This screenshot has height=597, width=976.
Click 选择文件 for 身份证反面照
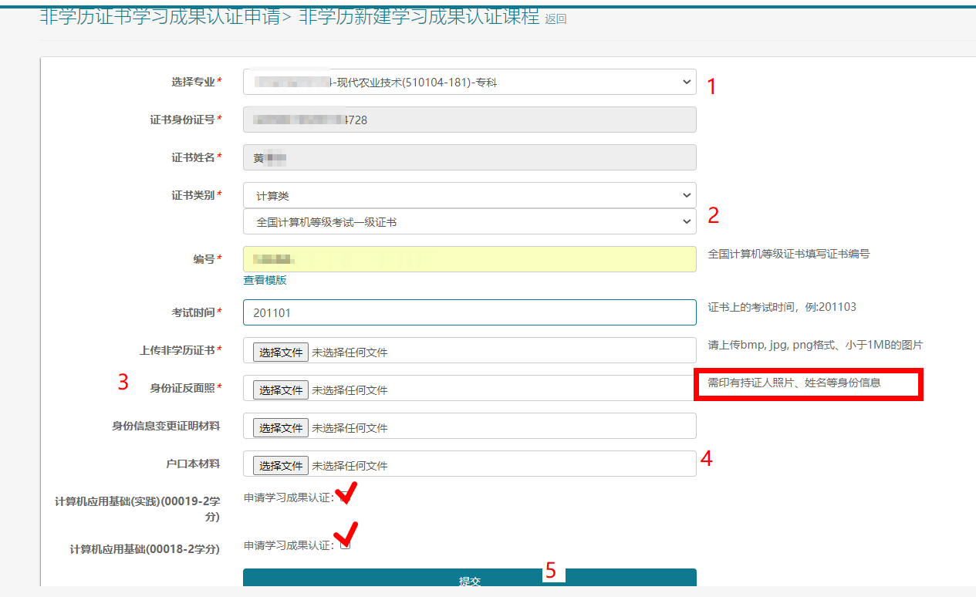click(x=279, y=390)
